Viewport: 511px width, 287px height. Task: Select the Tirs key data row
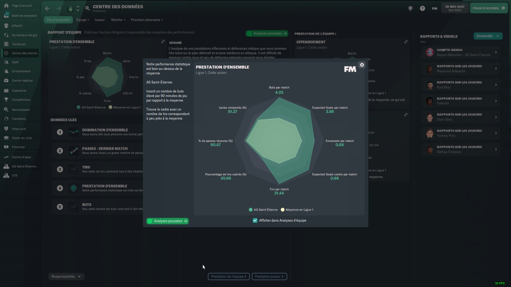tap(98, 169)
